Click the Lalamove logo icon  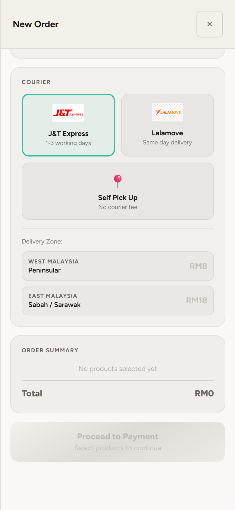168,112
